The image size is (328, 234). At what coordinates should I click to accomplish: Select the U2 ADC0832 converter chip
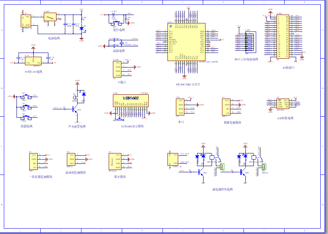click(x=283, y=104)
